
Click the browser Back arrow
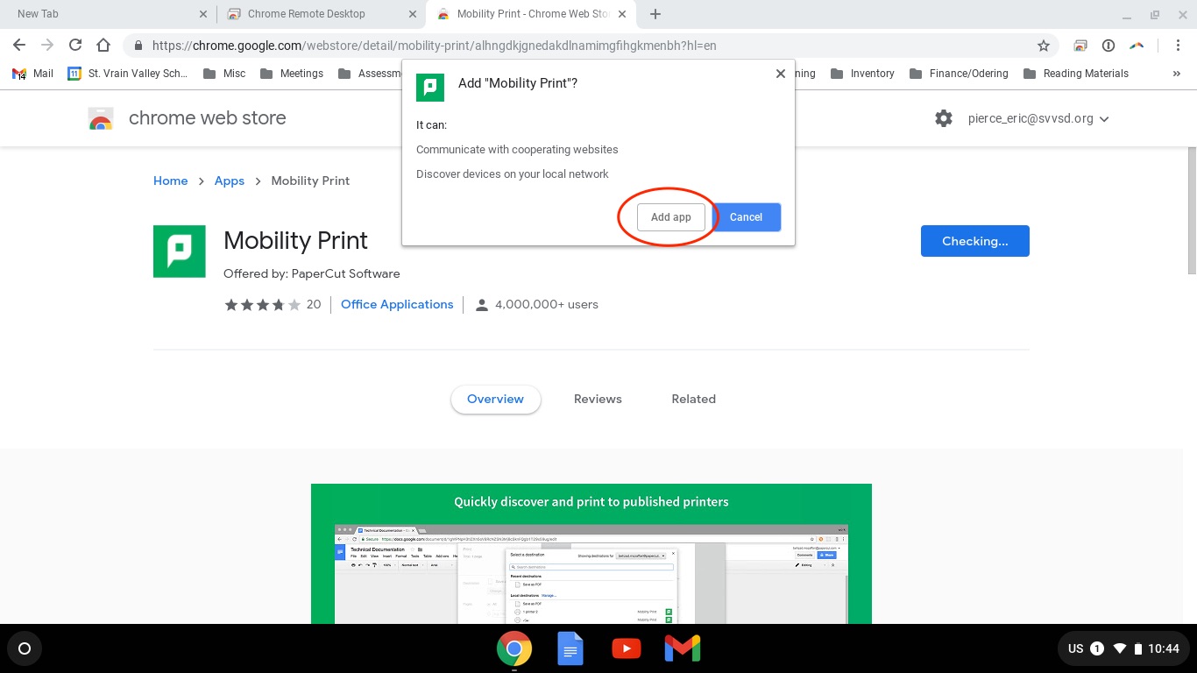pos(19,46)
